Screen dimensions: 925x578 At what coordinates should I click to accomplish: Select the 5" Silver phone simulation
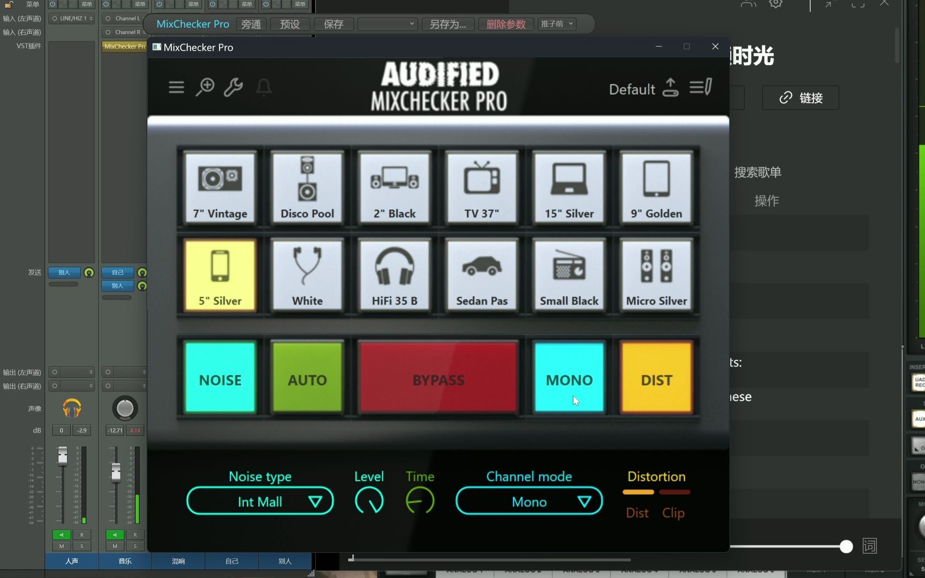click(x=220, y=275)
